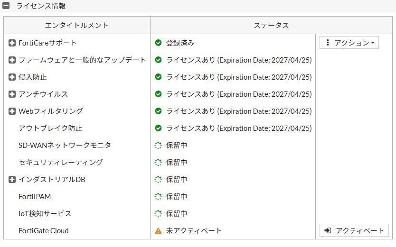Click the green check icon for 侵入防止
This screenshot has width=396, height=247.
pos(158,77)
